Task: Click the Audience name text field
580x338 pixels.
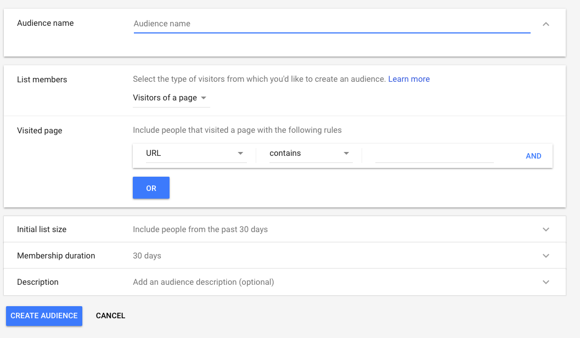Action: click(331, 24)
